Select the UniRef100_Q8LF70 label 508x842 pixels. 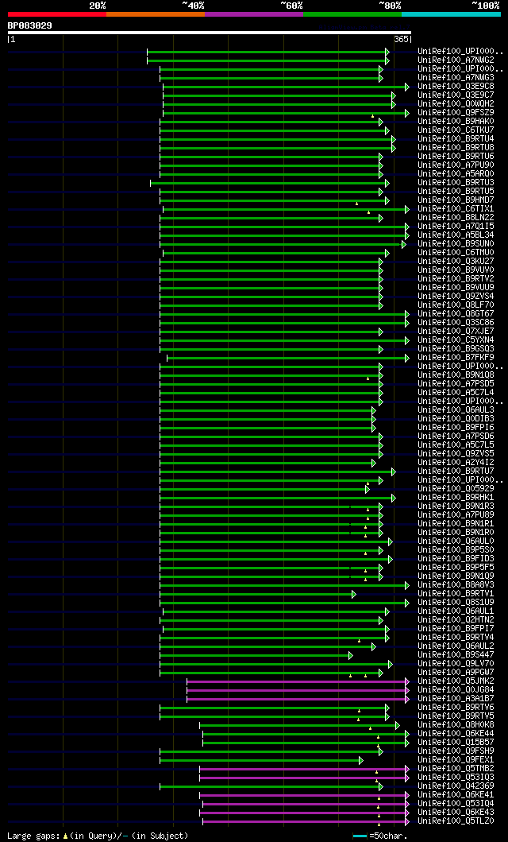456,305
